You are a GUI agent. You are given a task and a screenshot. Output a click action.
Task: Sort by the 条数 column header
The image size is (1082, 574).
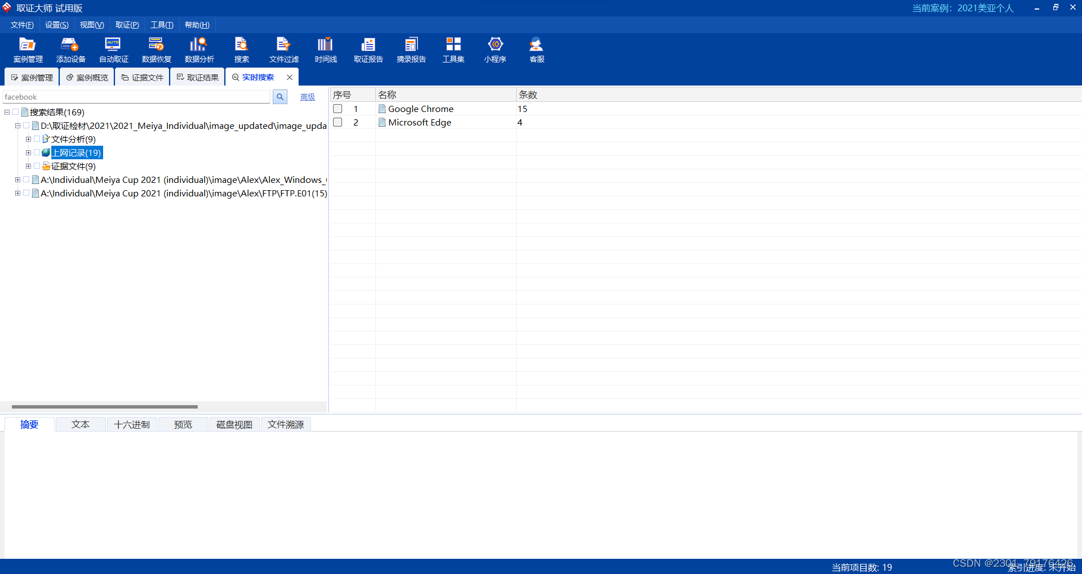click(x=799, y=95)
